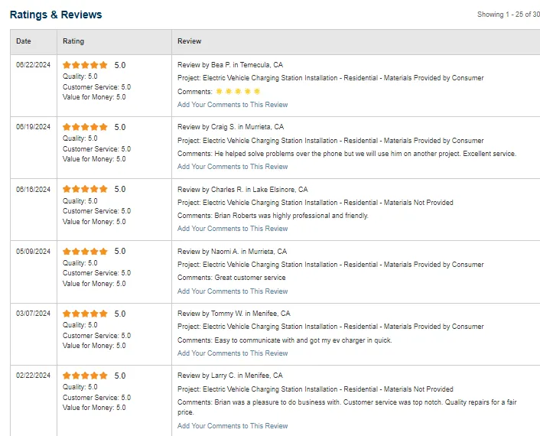Image resolution: width=540 pixels, height=436 pixels.
Task: Select the 05/09/2024 date cell
Action: 33,252
